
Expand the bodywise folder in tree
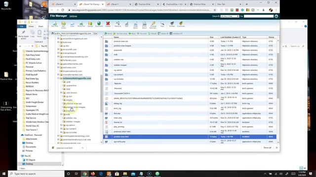pos(58,42)
